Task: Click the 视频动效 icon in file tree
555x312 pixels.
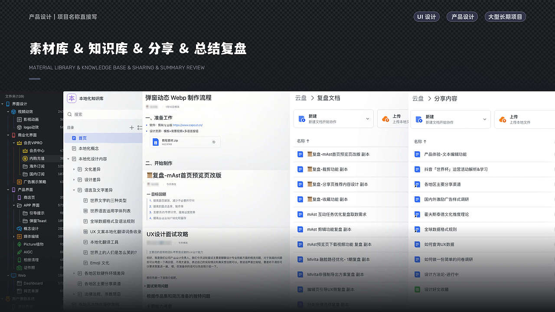Action: (x=13, y=112)
